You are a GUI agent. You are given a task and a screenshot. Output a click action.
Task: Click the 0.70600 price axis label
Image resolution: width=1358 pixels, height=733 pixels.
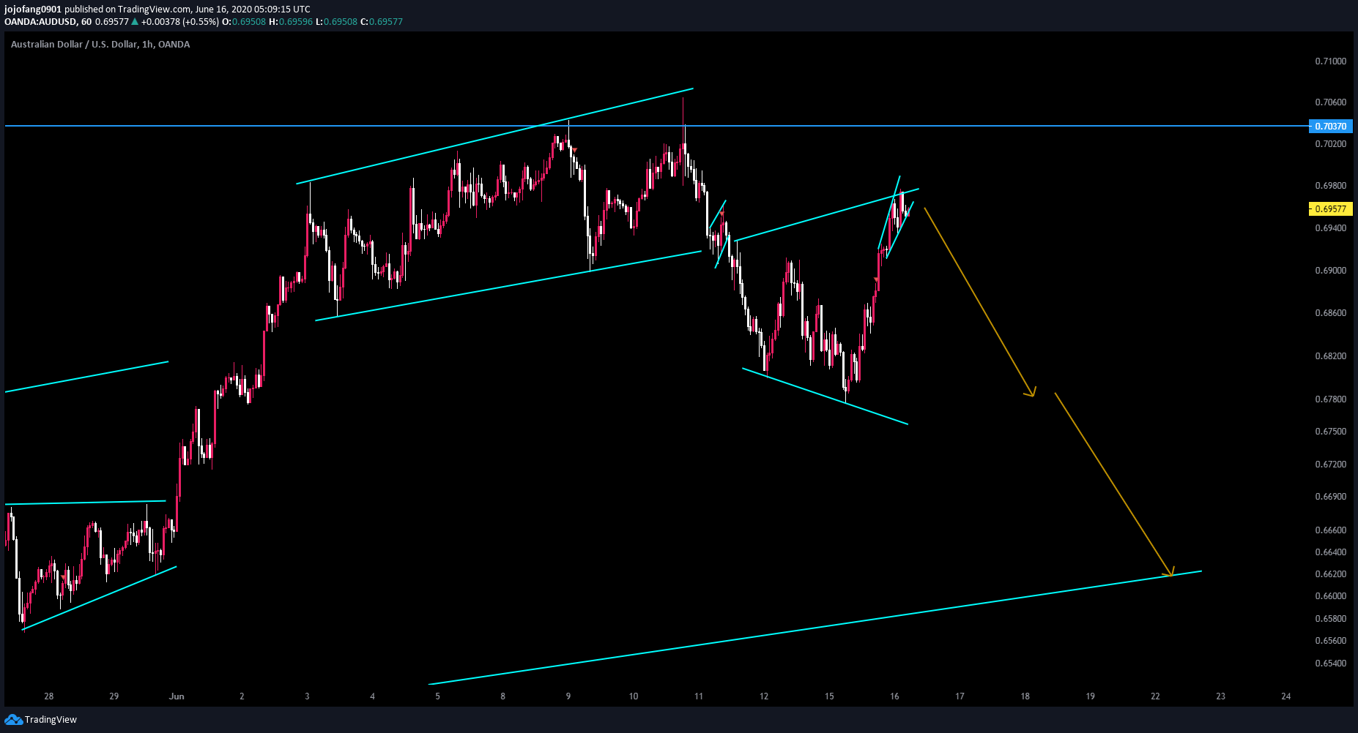click(x=1331, y=102)
